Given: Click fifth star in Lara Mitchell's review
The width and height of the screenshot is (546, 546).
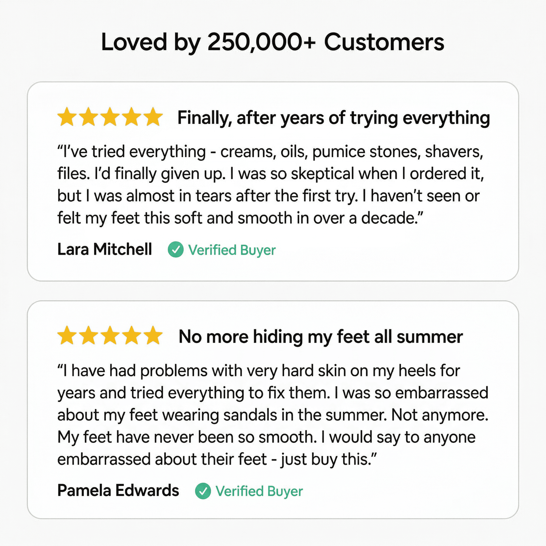Looking at the screenshot, I should click(153, 117).
